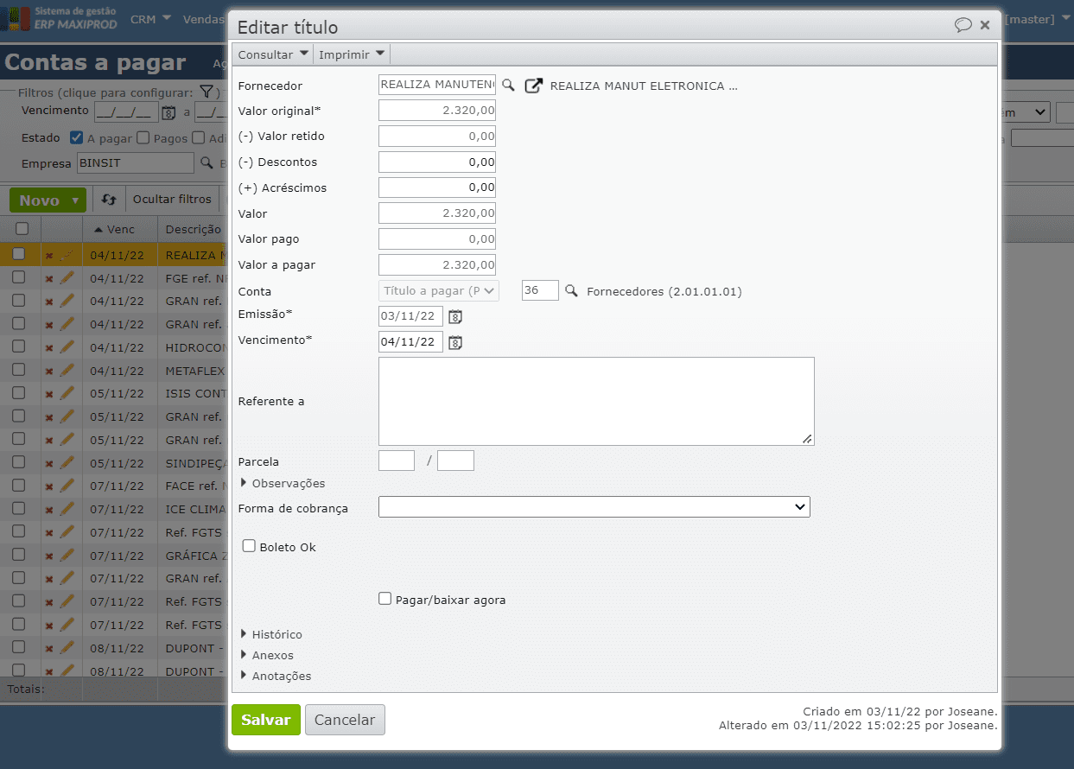This screenshot has width=1074, height=769.
Task: Save title with Salvar button
Action: pyautogui.click(x=266, y=720)
